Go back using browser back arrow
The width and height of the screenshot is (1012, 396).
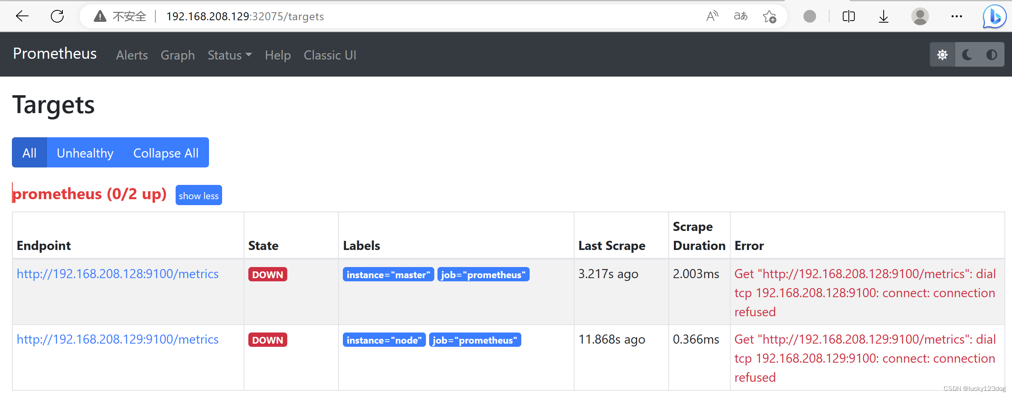[x=22, y=16]
